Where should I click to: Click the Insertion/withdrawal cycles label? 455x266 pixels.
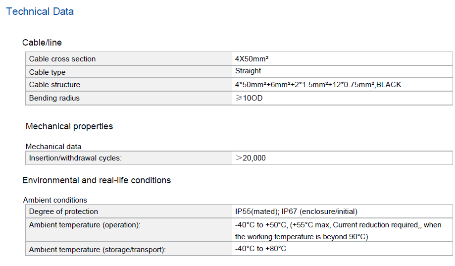pos(75,158)
